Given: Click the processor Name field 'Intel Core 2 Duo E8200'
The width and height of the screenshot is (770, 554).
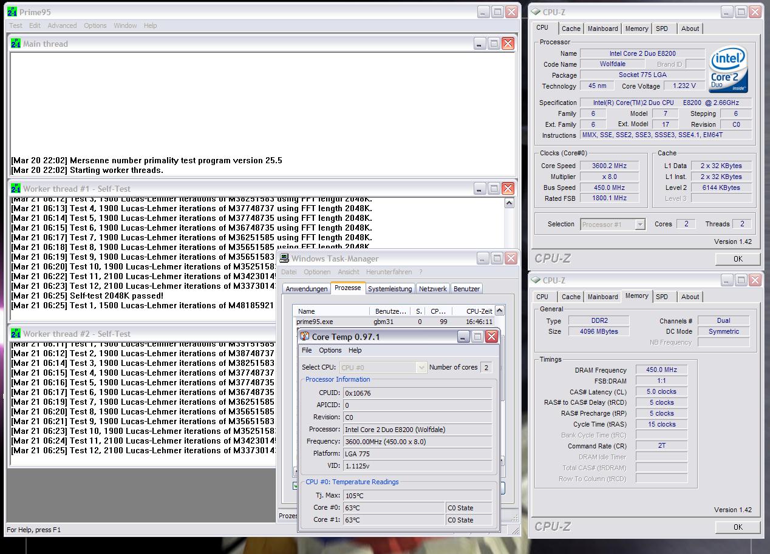Looking at the screenshot, I should 642,53.
